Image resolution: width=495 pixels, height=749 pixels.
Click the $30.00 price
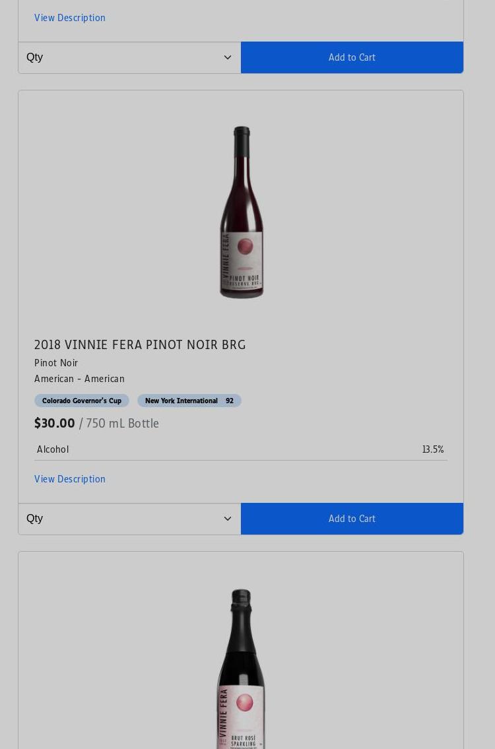coord(55,423)
